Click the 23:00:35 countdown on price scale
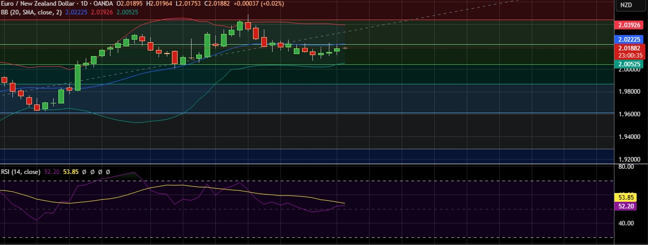This screenshot has width=648, height=245. (629, 55)
